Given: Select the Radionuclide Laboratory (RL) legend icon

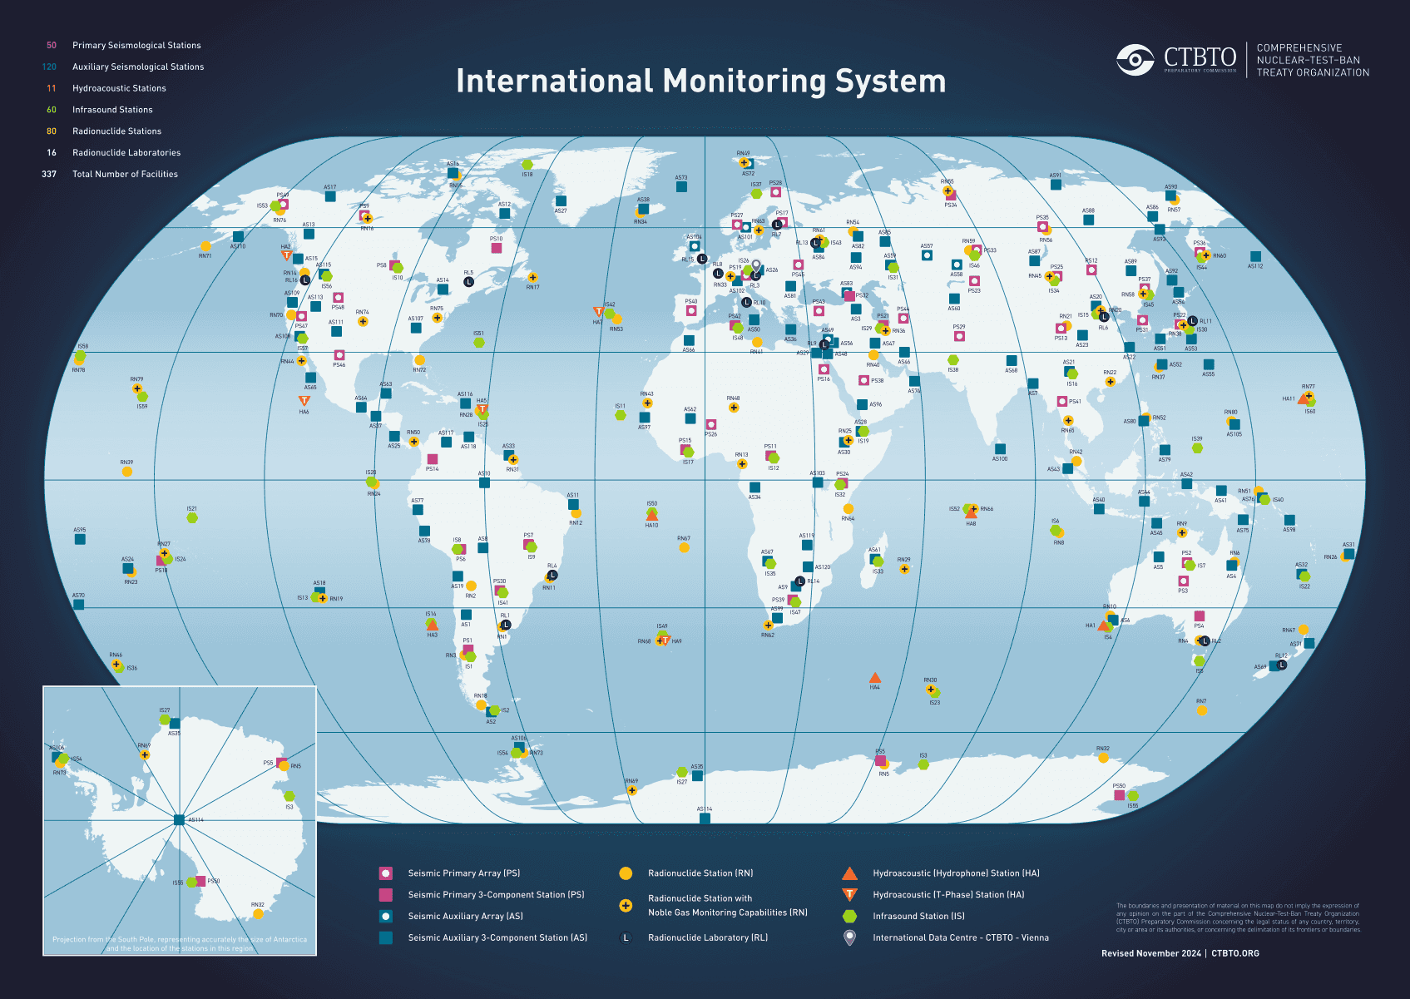Looking at the screenshot, I should coord(626,937).
